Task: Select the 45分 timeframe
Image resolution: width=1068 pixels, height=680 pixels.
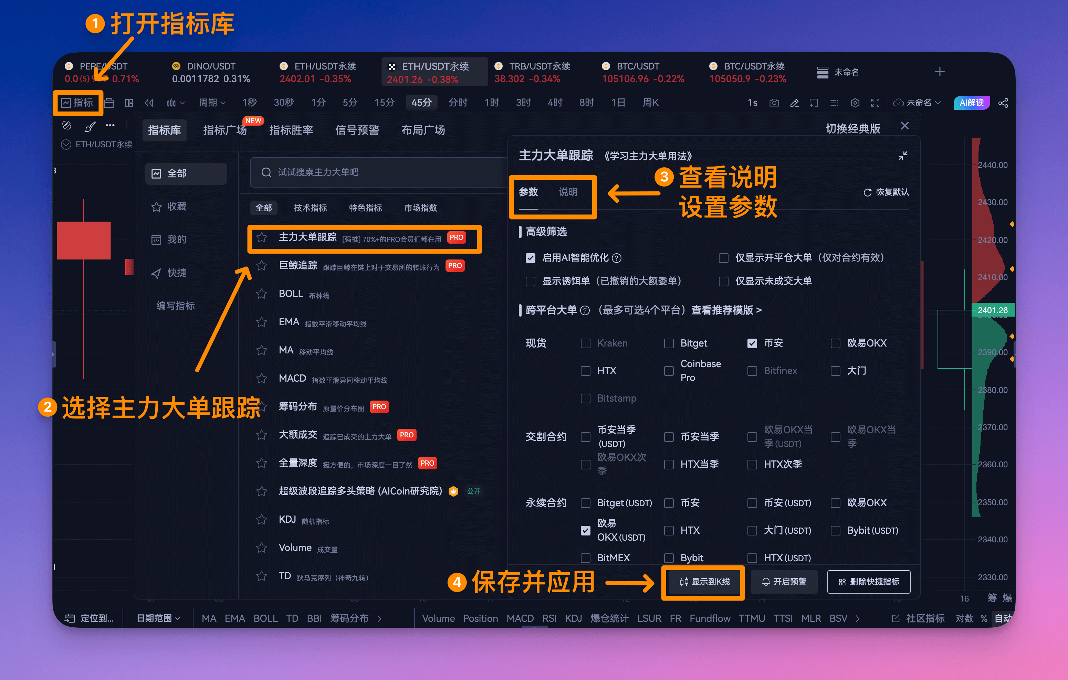Action: 421,103
